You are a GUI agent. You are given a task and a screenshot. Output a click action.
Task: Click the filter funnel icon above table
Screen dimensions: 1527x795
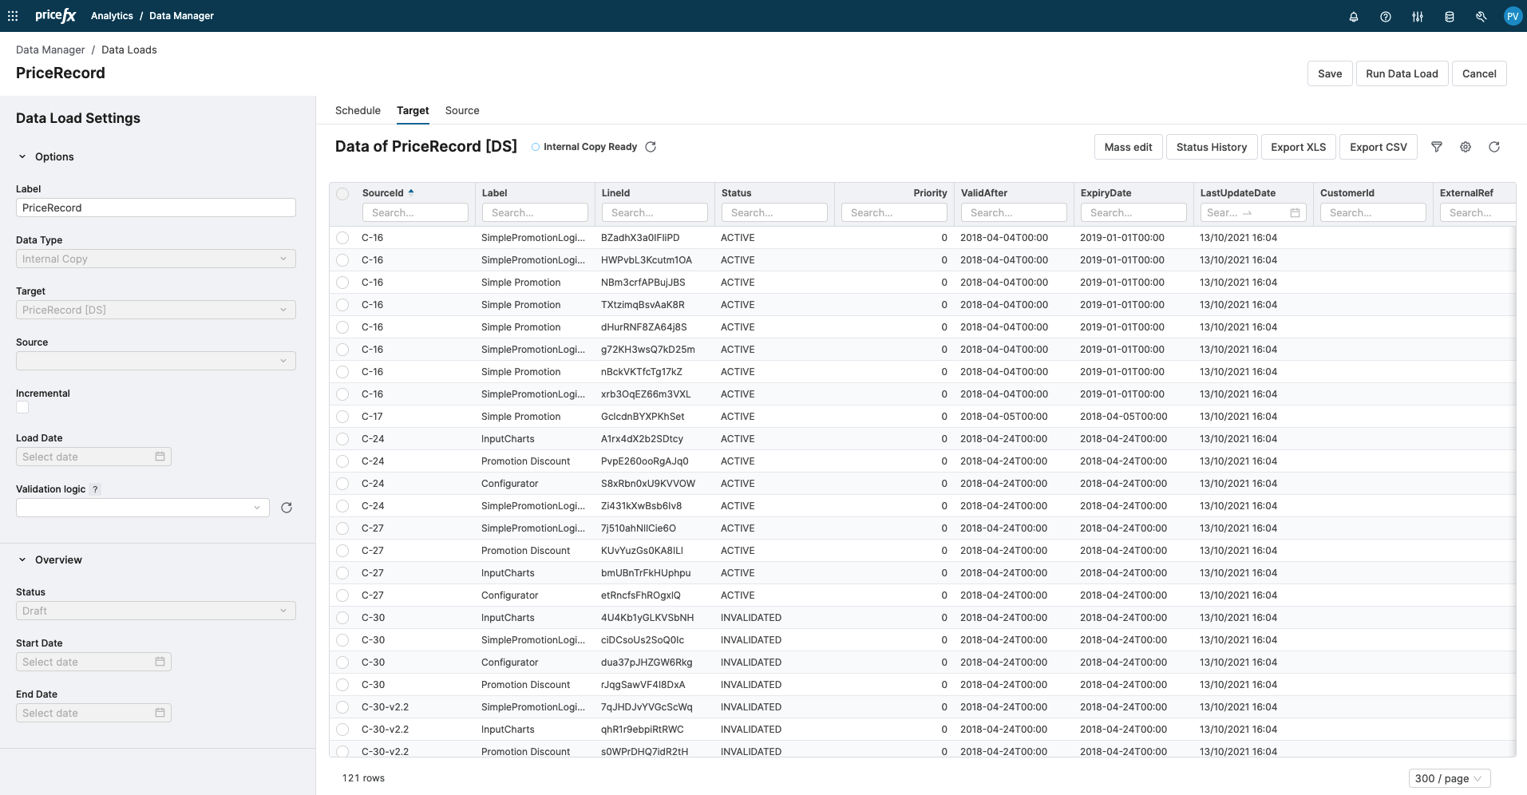click(x=1437, y=147)
